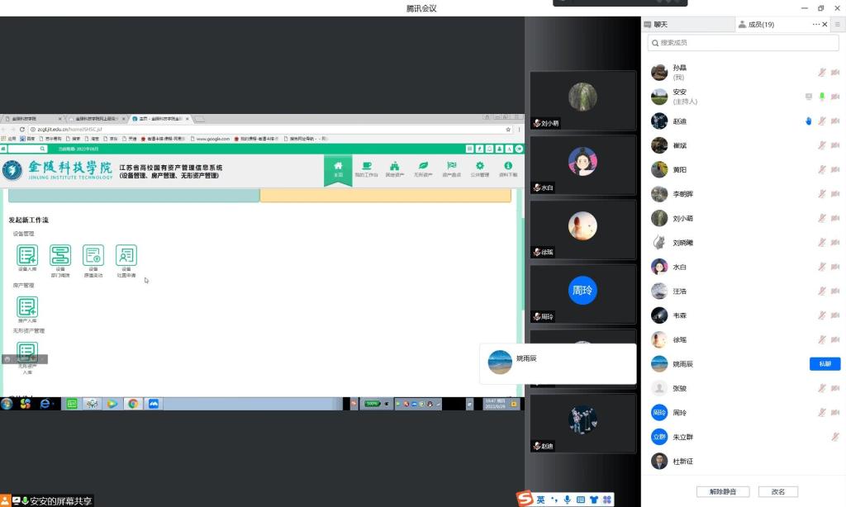The image size is (846, 507).
Task: Toggle the green microphone icon for 安安
Action: pyautogui.click(x=822, y=97)
